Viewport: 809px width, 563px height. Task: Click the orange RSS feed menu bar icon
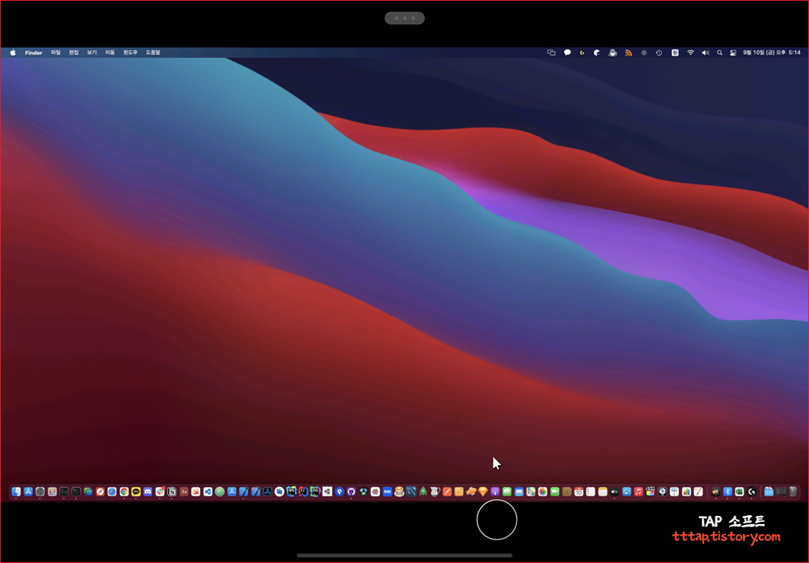[x=628, y=52]
